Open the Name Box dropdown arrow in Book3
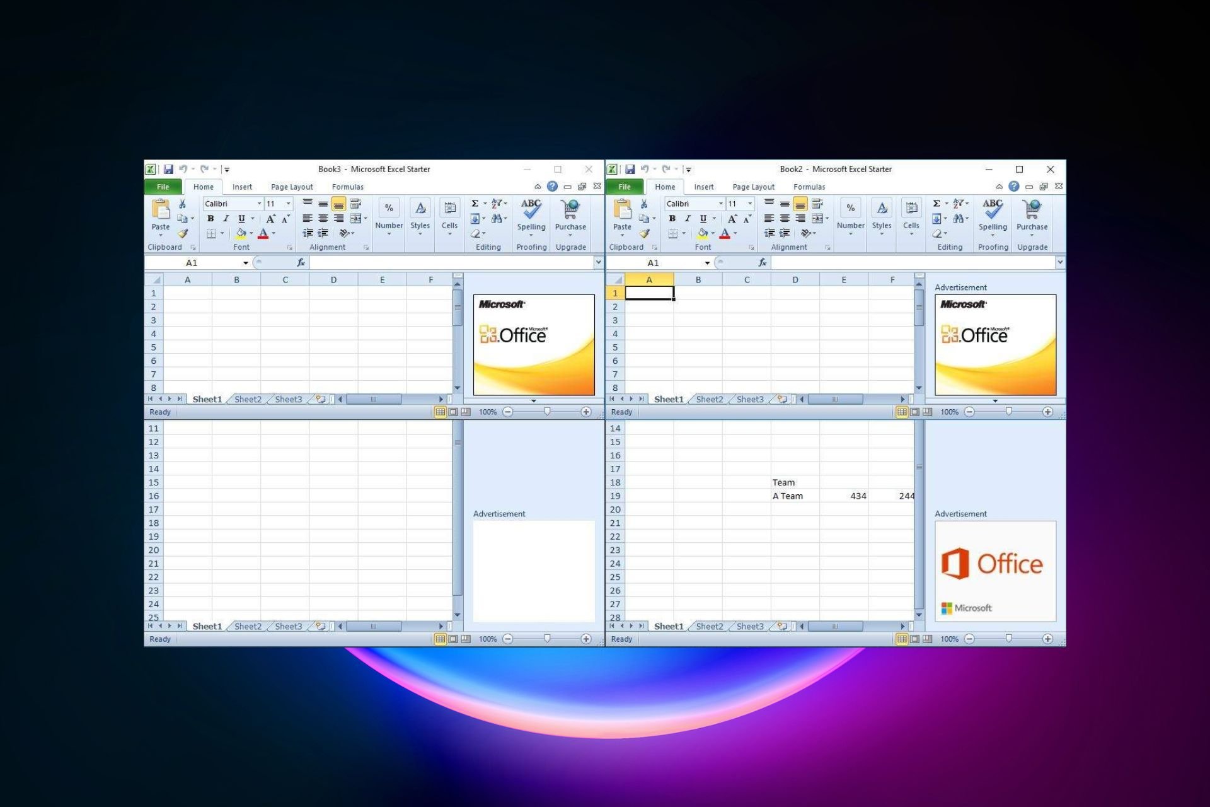The width and height of the screenshot is (1210, 807). click(246, 263)
